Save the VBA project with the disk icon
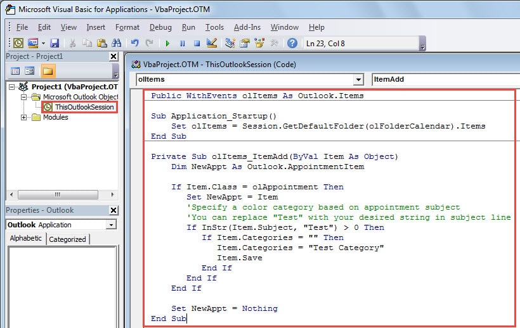 55,43
